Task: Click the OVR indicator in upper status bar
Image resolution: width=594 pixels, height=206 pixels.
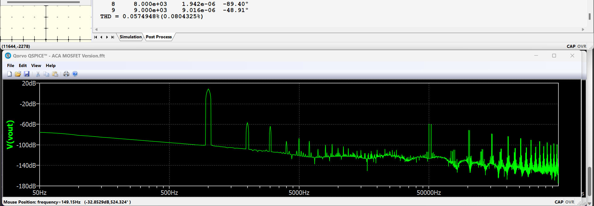Action: point(582,46)
